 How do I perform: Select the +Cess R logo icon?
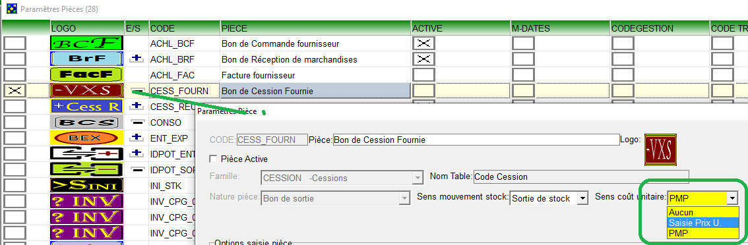pyautogui.click(x=86, y=106)
